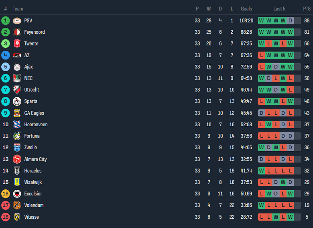
Task: Select the Twente club logo
Action: click(17, 43)
